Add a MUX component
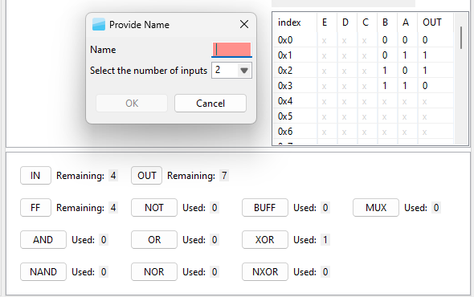 click(x=376, y=208)
